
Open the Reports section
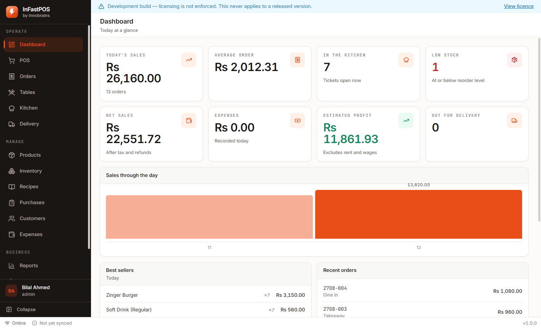tap(43, 266)
